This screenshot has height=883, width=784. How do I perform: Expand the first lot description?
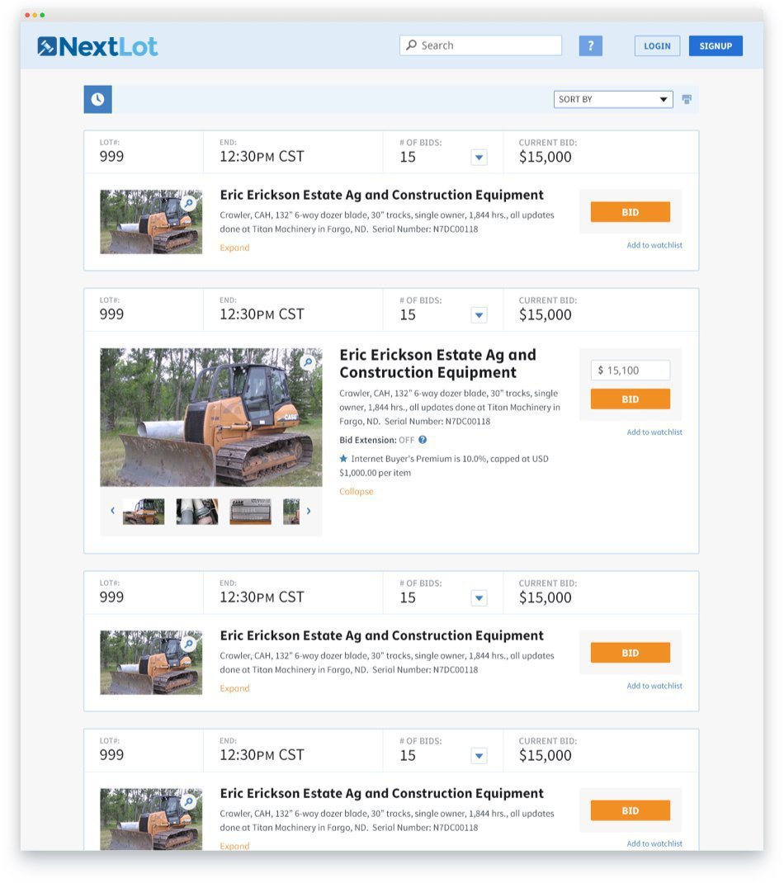point(234,248)
